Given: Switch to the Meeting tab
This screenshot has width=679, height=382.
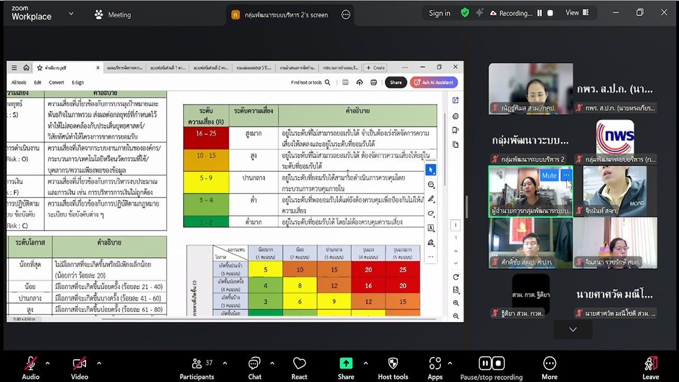Looking at the screenshot, I should [x=112, y=15].
